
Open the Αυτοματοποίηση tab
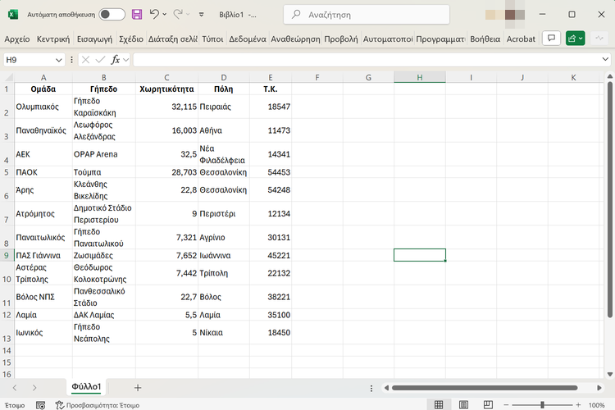click(x=388, y=39)
